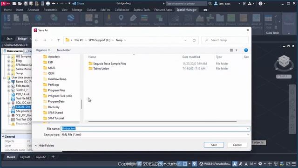Open the Insert ribbon tab

20,10
